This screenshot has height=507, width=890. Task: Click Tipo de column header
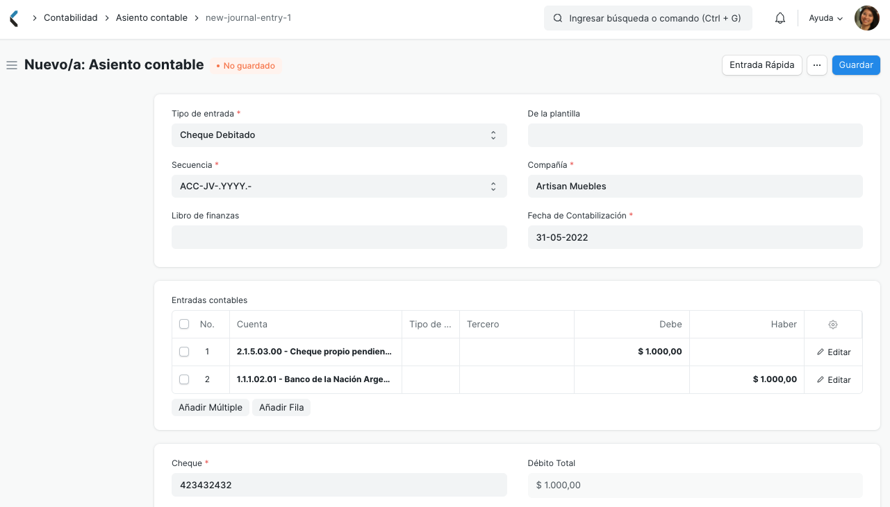coord(431,324)
